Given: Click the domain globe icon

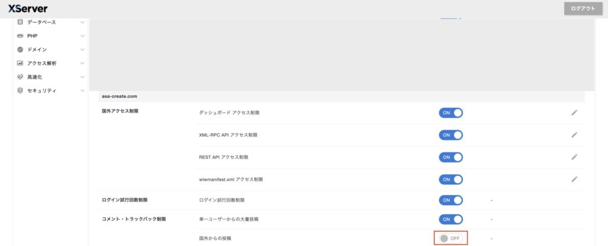Looking at the screenshot, I should (x=20, y=50).
